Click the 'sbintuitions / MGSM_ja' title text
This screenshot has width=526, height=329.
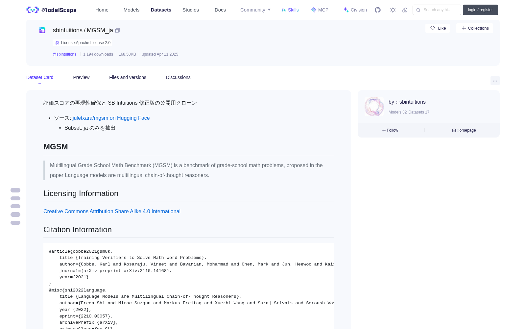83,30
